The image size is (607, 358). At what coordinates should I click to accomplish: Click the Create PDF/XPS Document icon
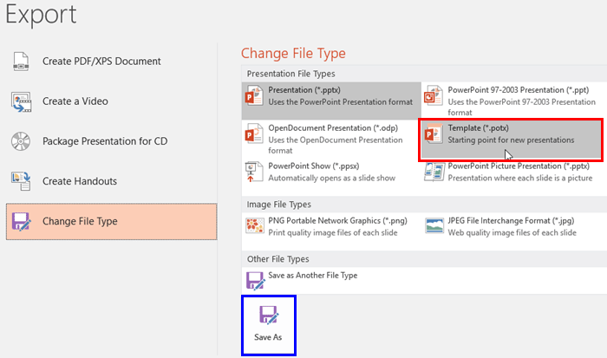coord(21,62)
